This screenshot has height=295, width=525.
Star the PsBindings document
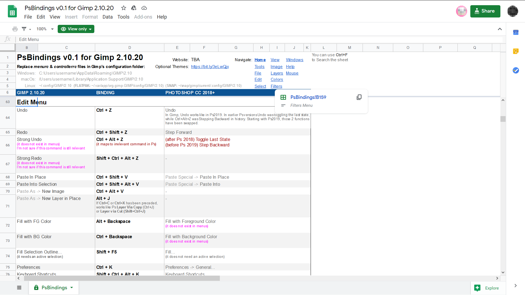124,8
